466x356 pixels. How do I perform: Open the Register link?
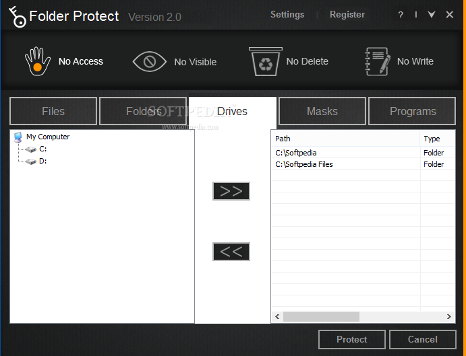347,15
